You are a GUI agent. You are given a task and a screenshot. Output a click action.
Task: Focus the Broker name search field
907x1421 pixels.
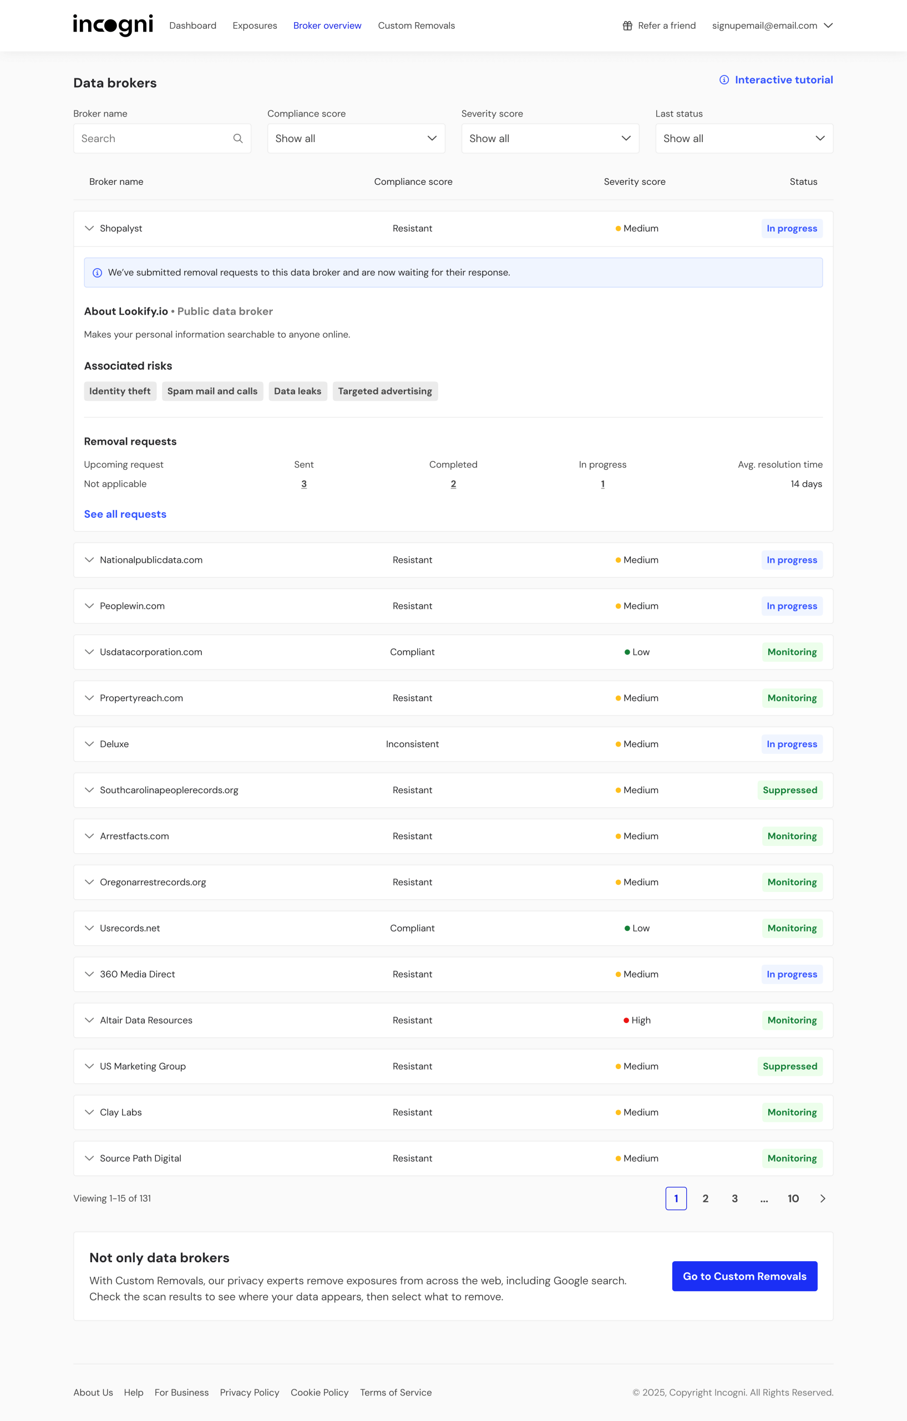point(162,138)
